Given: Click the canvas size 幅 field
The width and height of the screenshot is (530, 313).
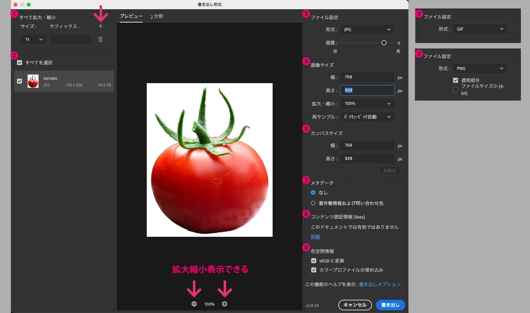Looking at the screenshot, I should pos(367,145).
